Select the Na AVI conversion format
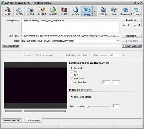This screenshot has width=144, height=129. [x=8, y=11]
